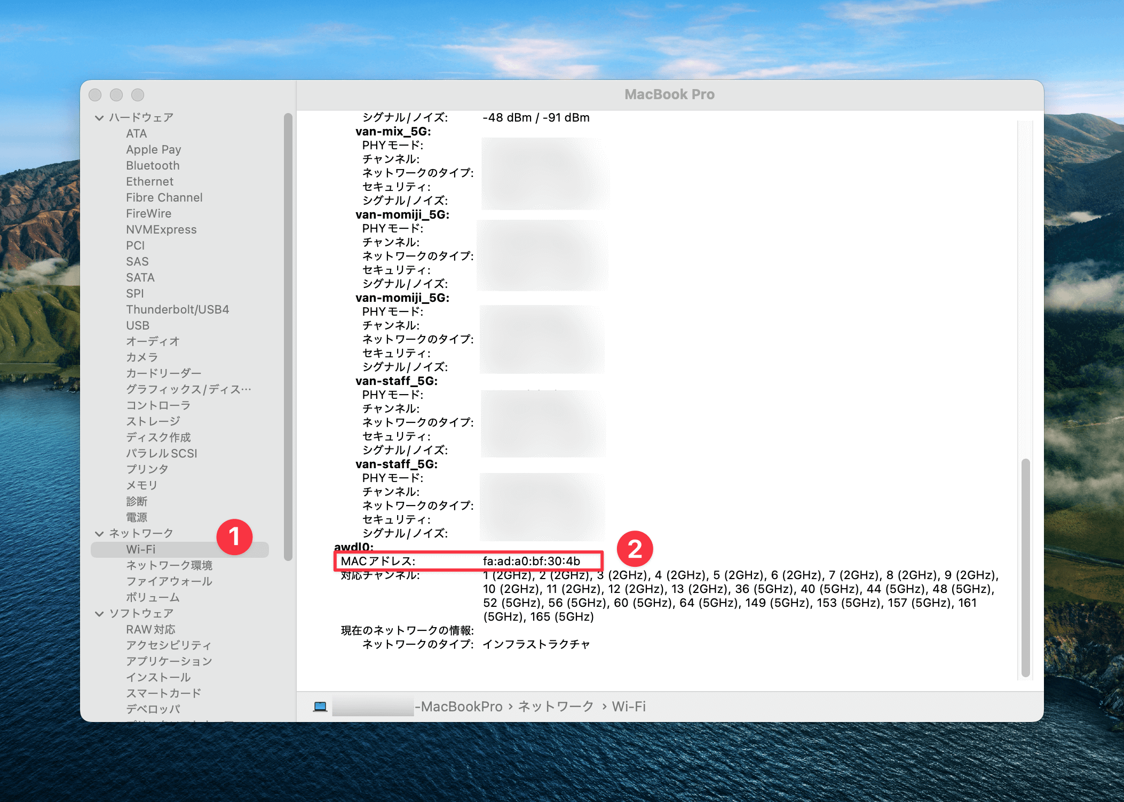Screen dimensions: 1124x802
Task: Select プリンタ entry
Action: [x=147, y=470]
